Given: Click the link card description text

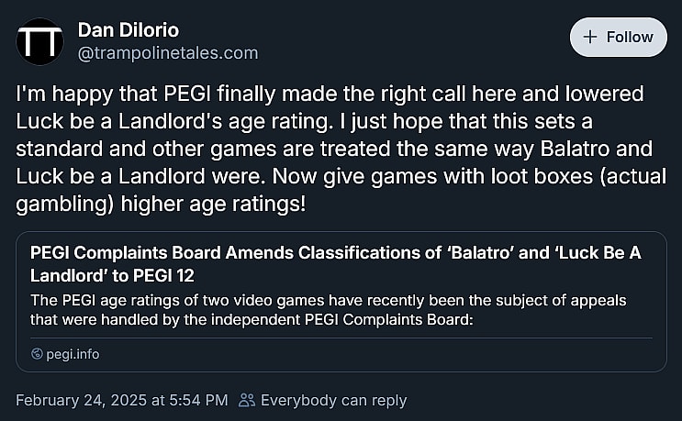Looking at the screenshot, I should click(321, 310).
